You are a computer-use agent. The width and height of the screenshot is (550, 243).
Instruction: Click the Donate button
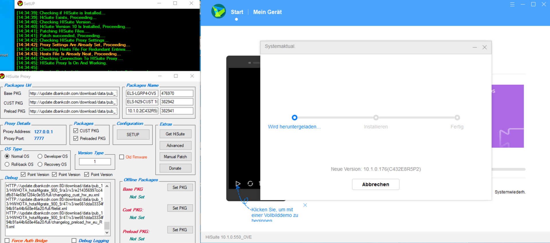175,168
